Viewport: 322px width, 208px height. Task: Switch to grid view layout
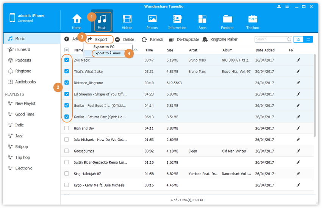click(x=298, y=39)
